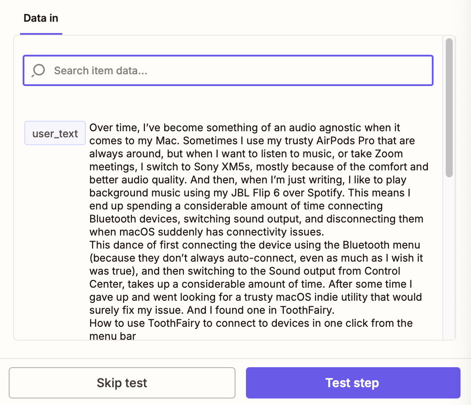Viewport: 471px width, 405px height.
Task: Click line 'when macOS suddenly has connectivity issues.'
Action: point(207,232)
